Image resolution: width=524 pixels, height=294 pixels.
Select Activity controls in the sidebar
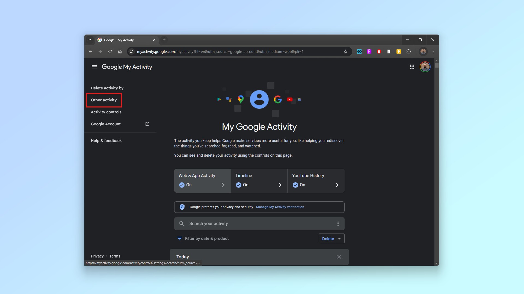pos(106,112)
